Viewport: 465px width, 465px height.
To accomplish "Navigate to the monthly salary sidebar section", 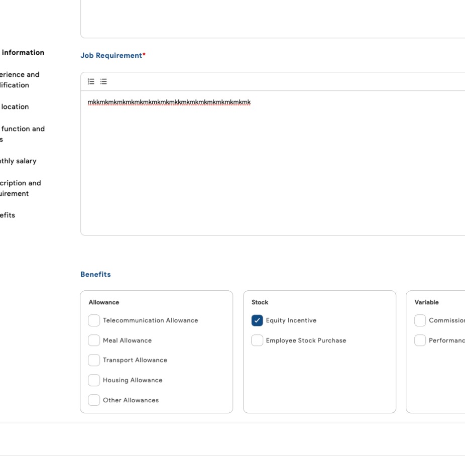I will pos(18,161).
